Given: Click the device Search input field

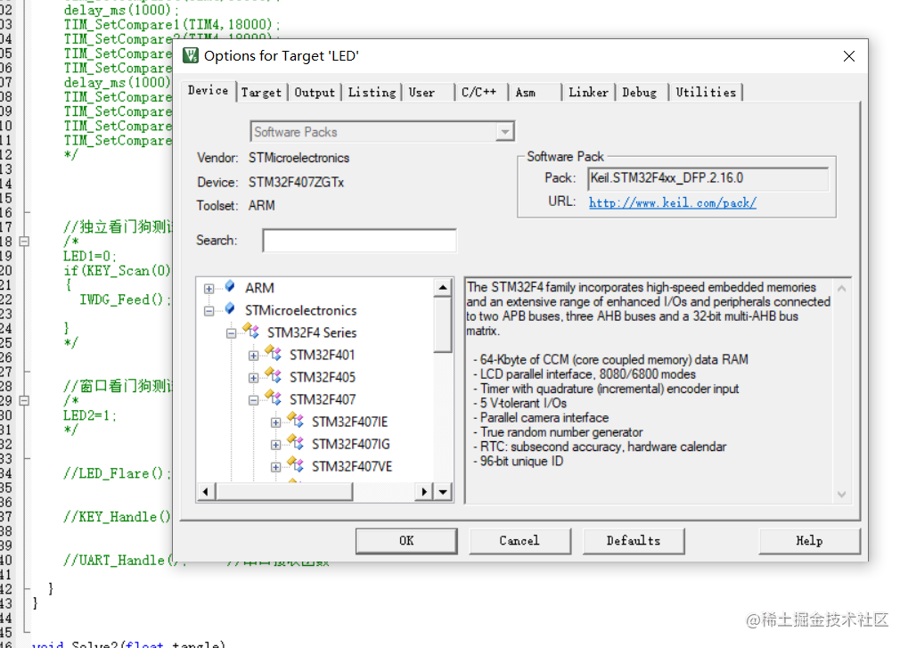Looking at the screenshot, I should coord(360,241).
